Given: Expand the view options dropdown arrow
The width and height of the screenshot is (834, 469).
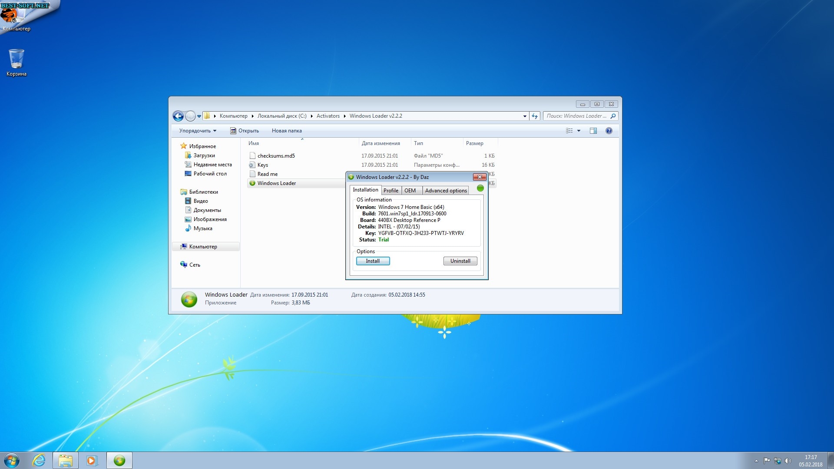Looking at the screenshot, I should [579, 131].
